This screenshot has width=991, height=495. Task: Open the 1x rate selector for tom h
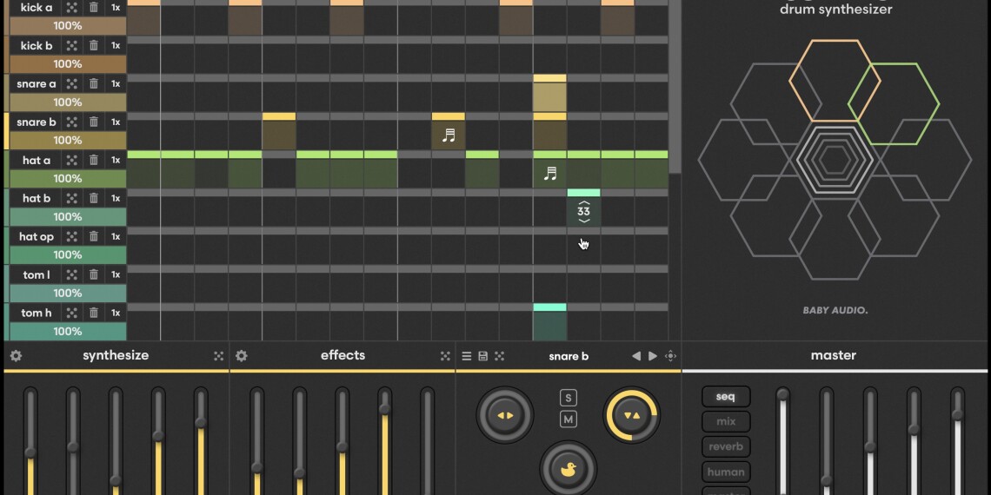[116, 313]
